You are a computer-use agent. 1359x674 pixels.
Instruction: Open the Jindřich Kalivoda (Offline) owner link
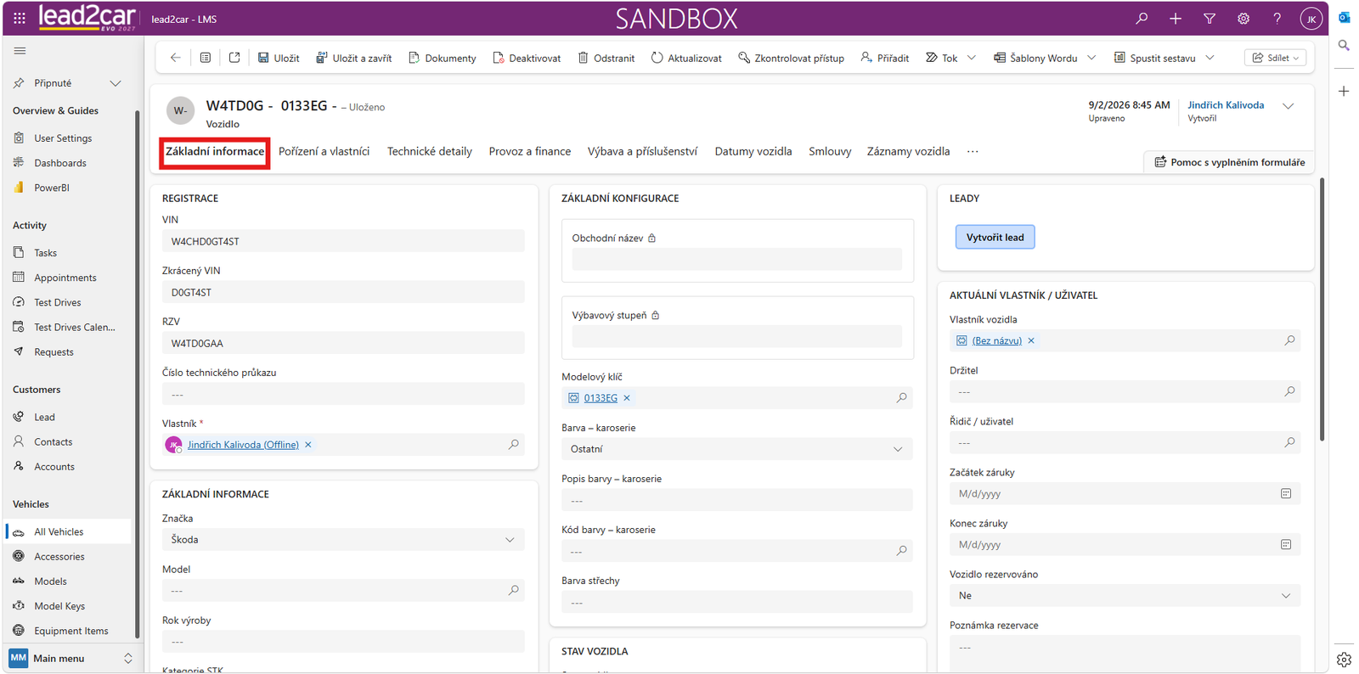(243, 445)
